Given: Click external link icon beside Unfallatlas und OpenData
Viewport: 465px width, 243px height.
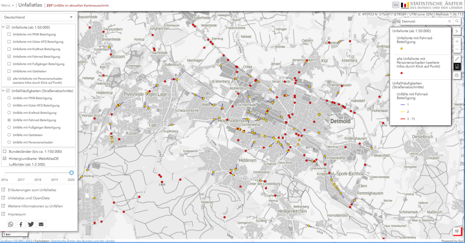Looking at the screenshot, I should point(3,198).
